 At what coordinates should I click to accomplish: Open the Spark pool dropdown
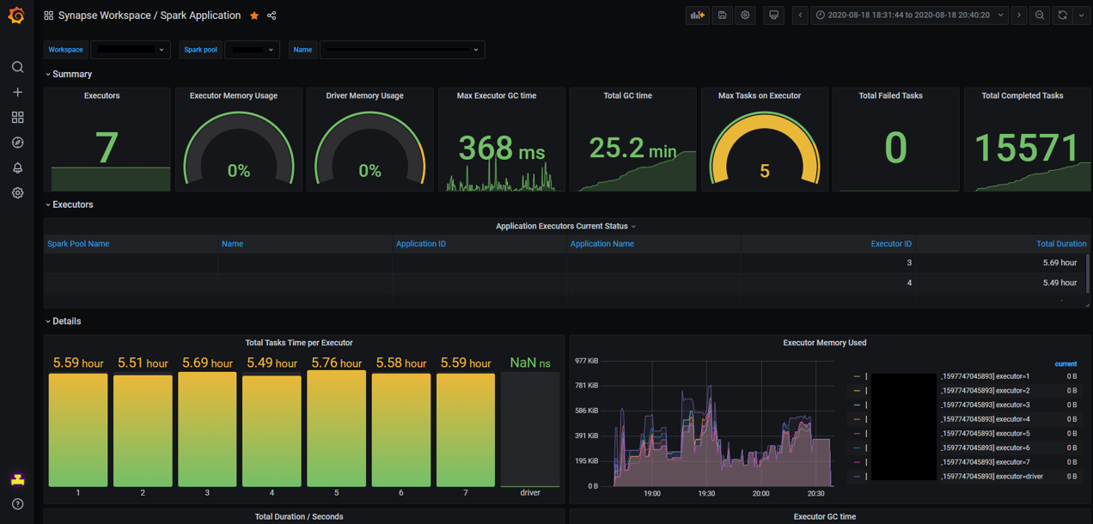click(252, 49)
